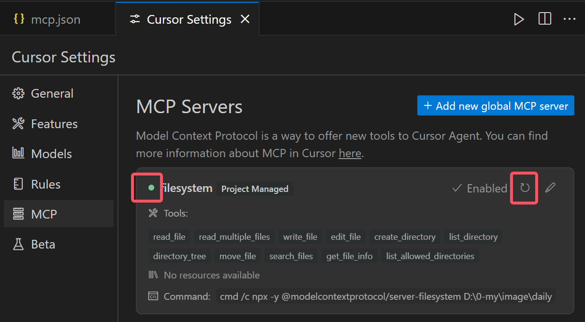Click the read_multiple_files tool chip
Screen dimensions: 585x322
point(234,236)
